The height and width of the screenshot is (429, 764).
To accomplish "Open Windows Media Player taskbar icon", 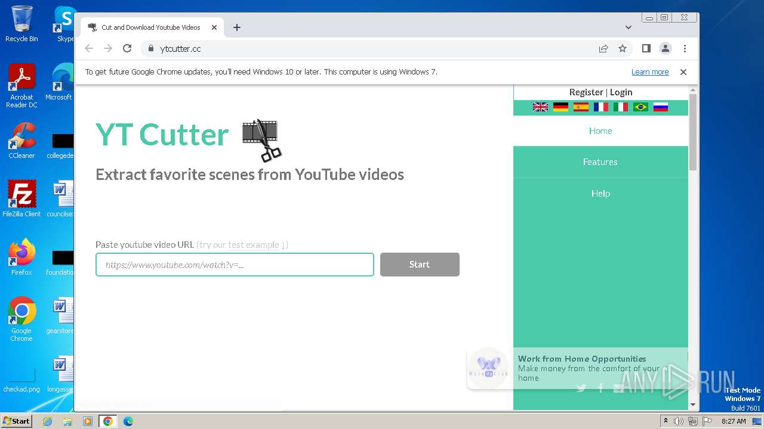I will pyautogui.click(x=88, y=421).
